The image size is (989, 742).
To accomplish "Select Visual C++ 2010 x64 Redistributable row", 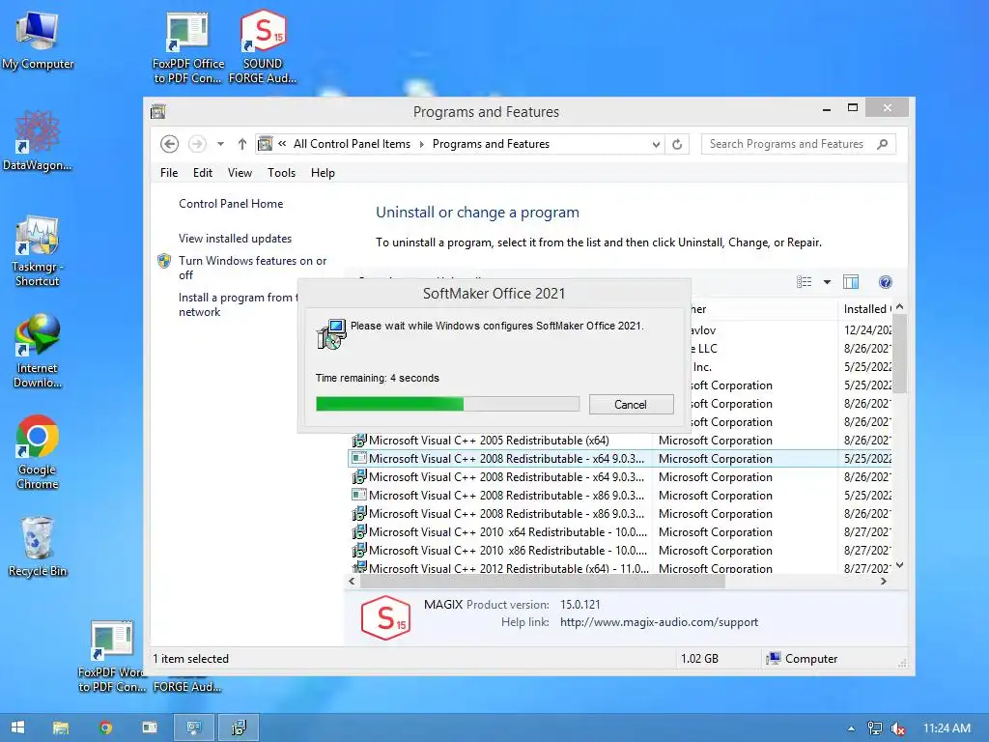I will (x=621, y=532).
